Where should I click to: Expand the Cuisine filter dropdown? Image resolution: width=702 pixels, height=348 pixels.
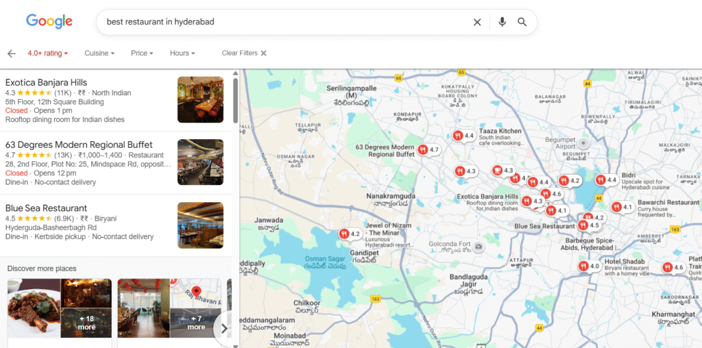(x=99, y=53)
